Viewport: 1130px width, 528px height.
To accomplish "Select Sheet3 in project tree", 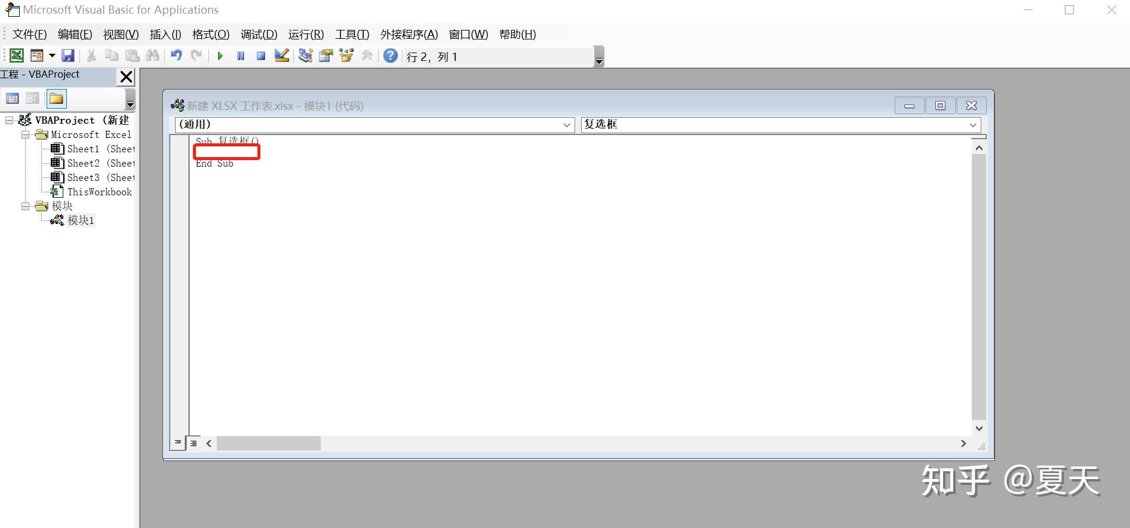I will [x=101, y=177].
